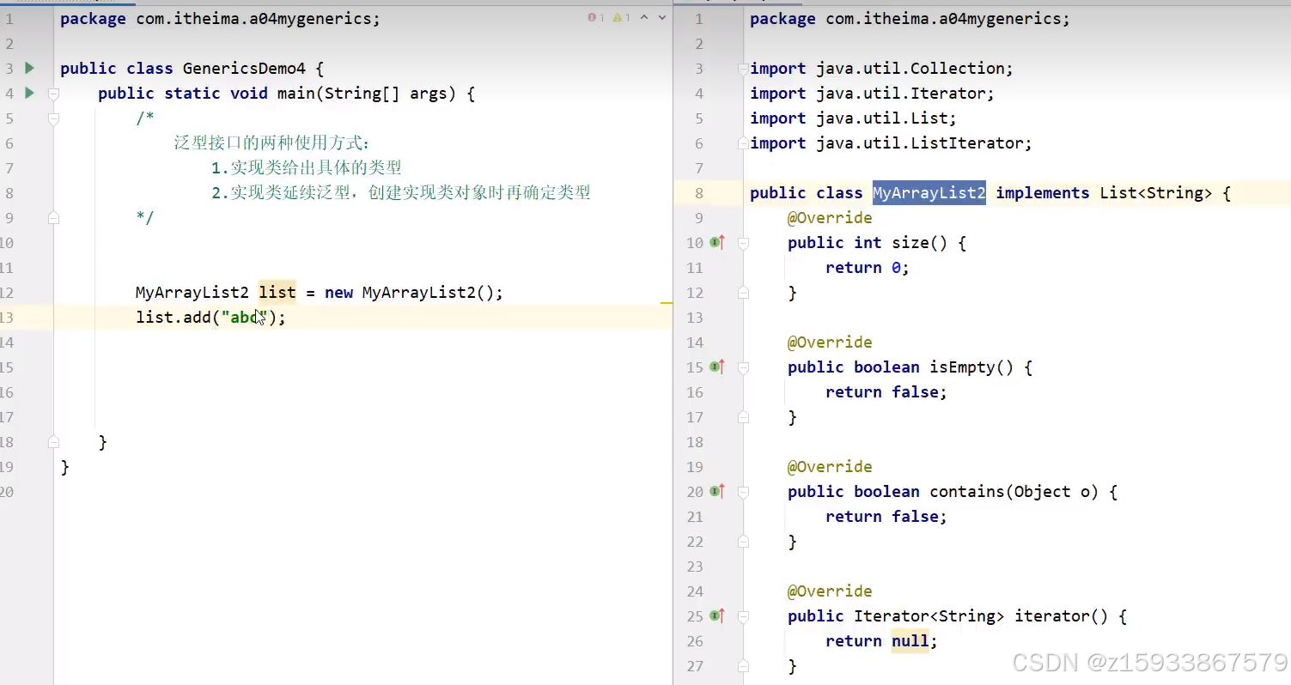Click import java.util.ListIterator line
Screen dimensions: 1291x685
(x=891, y=143)
